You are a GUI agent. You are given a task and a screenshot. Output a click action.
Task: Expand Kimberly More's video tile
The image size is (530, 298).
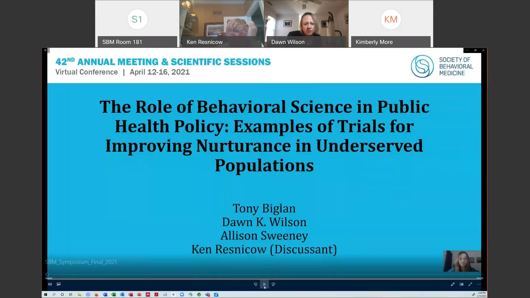click(391, 23)
